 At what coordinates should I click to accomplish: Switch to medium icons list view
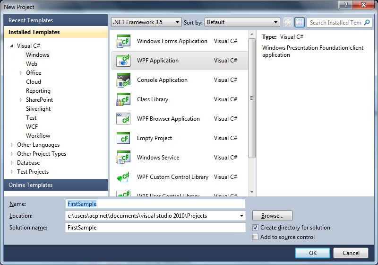pos(300,22)
